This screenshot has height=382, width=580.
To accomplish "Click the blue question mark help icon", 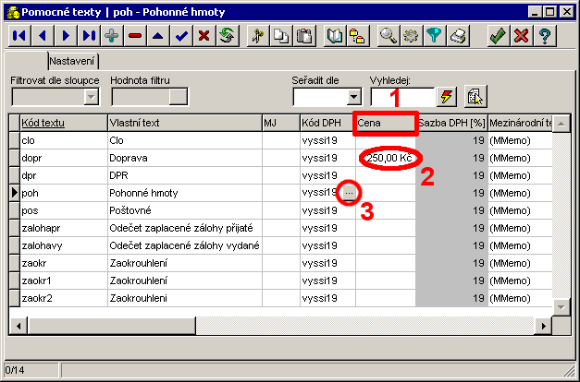I will tap(545, 36).
